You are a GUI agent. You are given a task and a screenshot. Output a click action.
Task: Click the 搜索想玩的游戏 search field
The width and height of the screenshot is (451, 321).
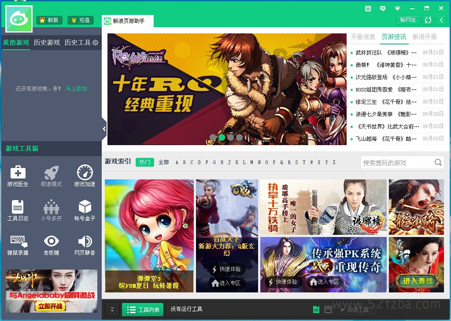click(398, 163)
